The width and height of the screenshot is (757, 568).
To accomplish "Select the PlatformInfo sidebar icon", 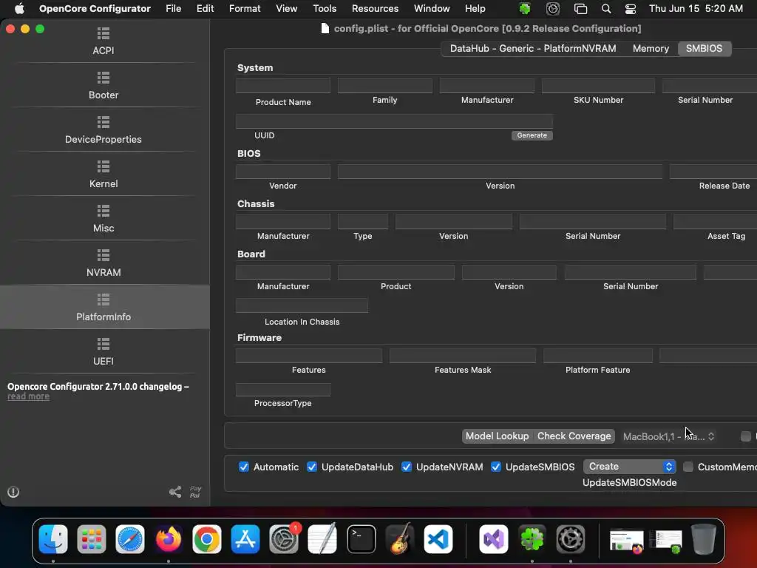I will click(103, 300).
